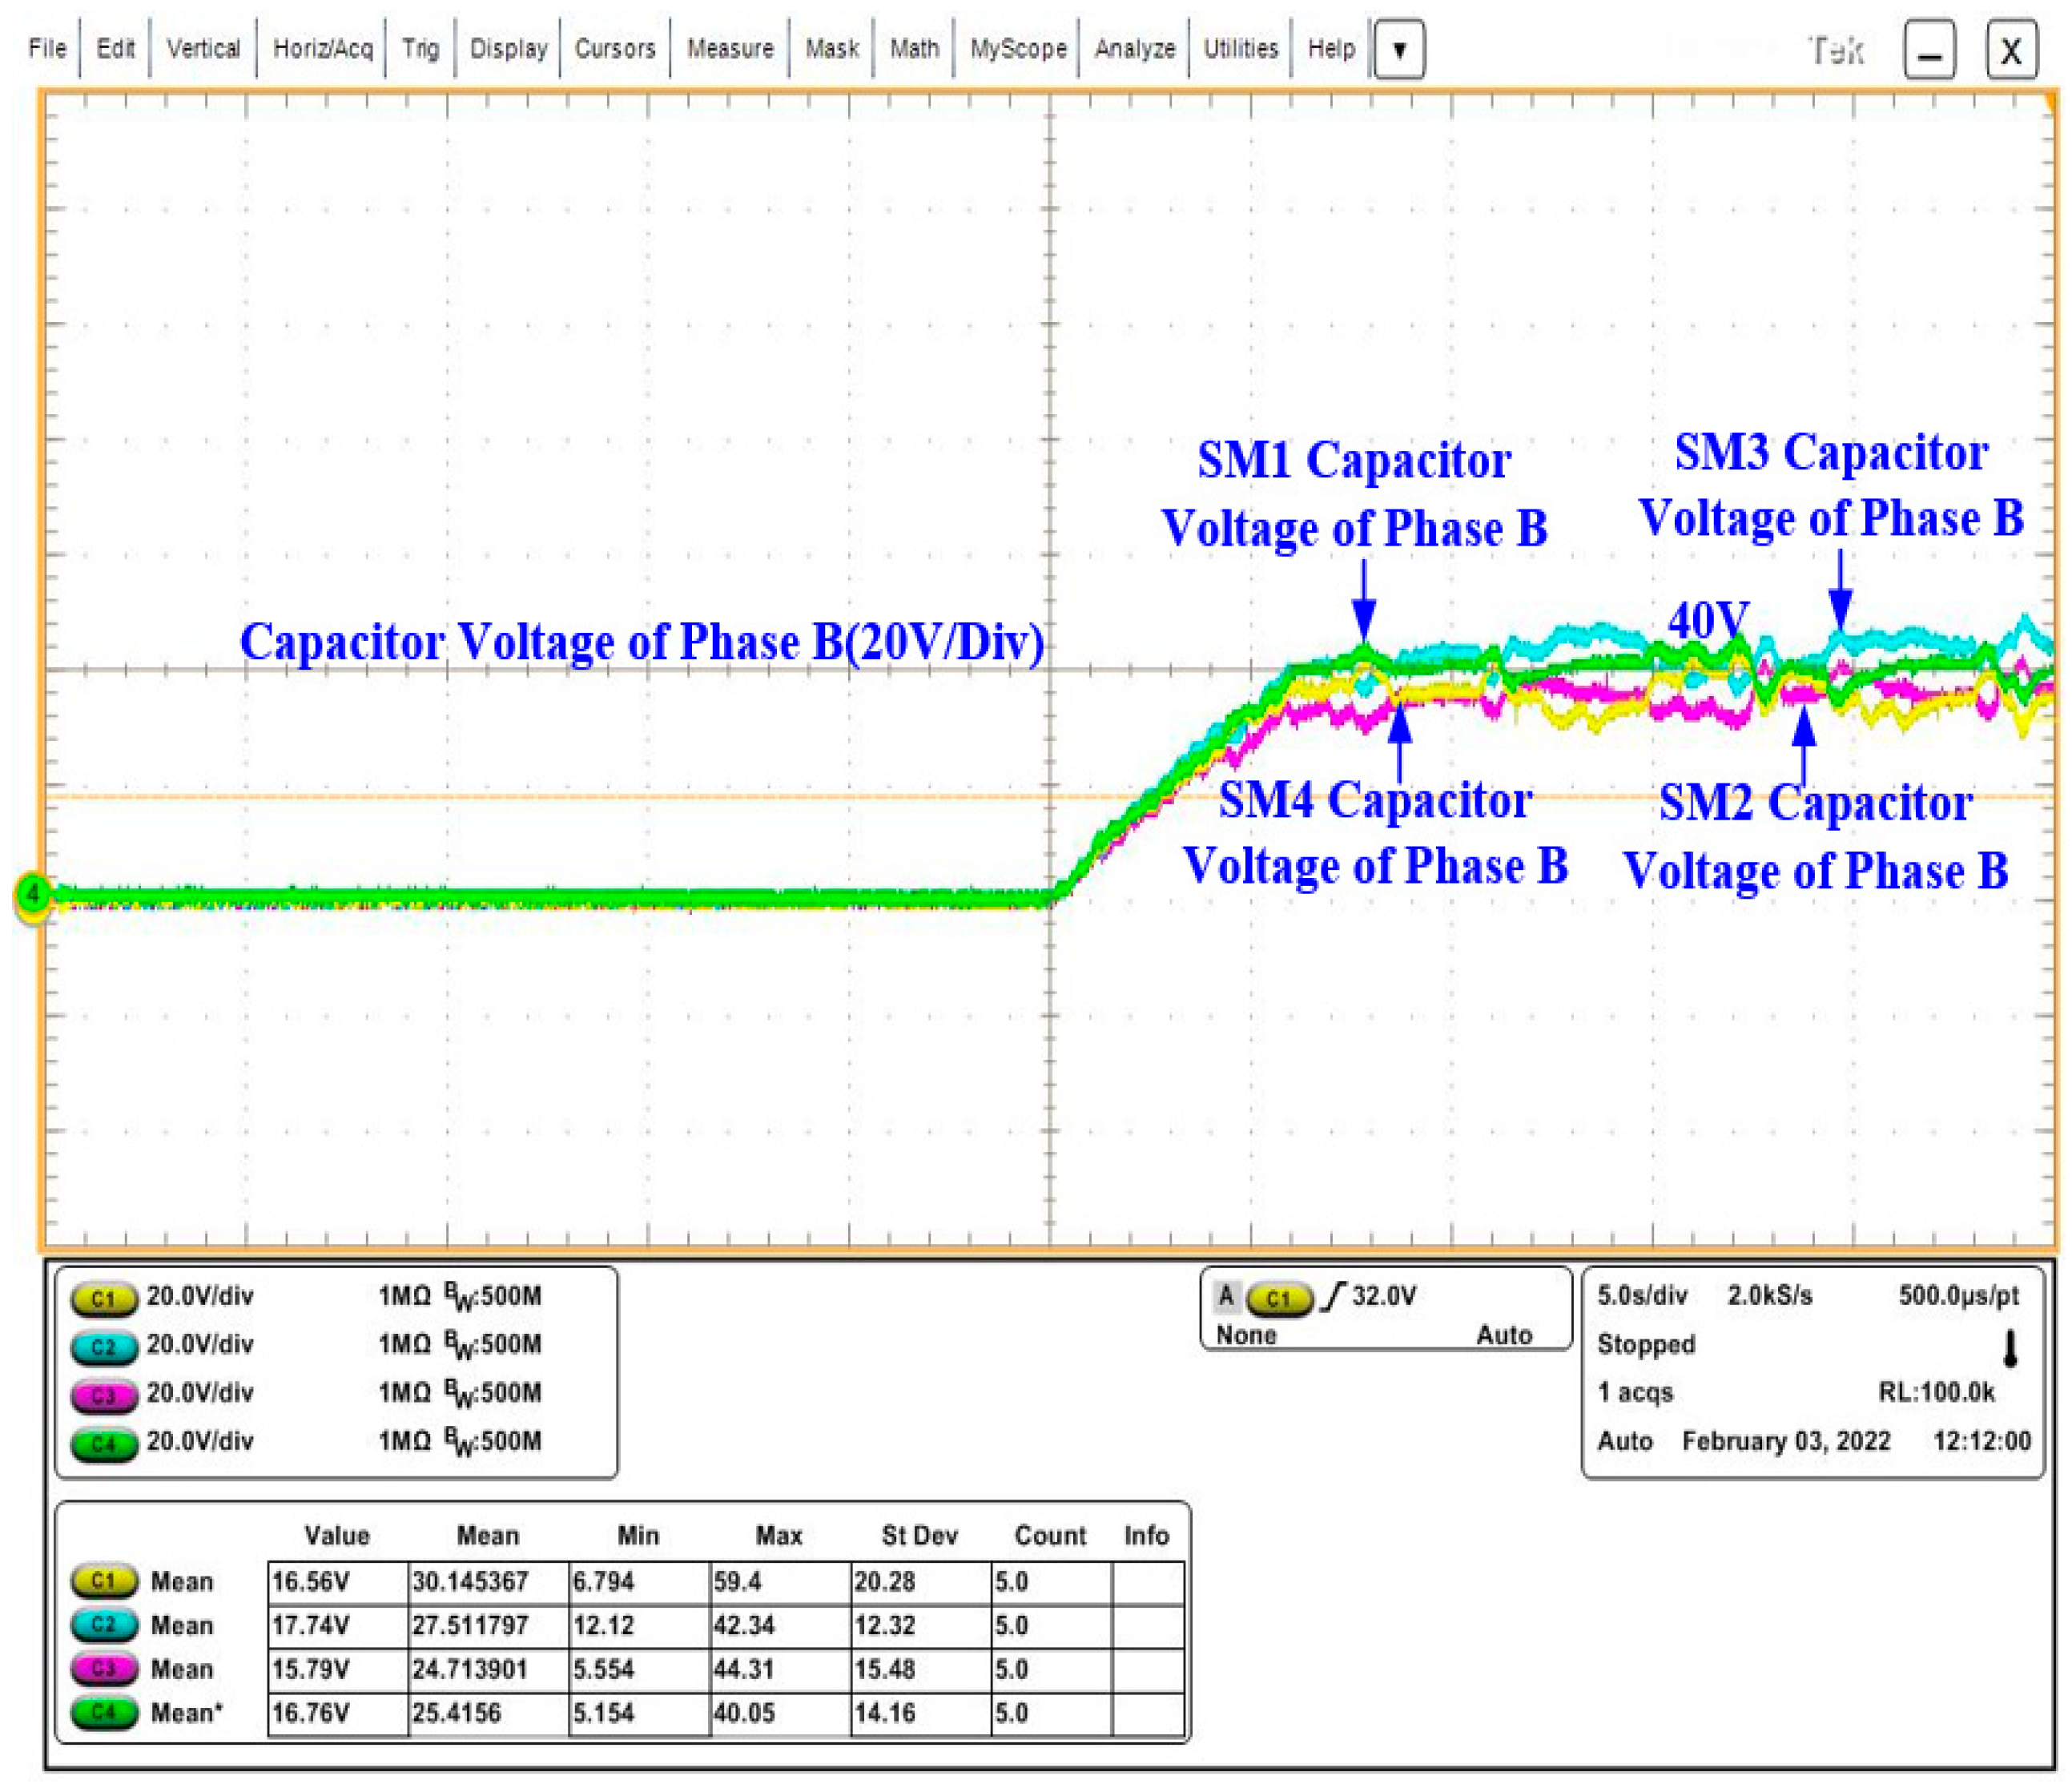Screen dimensions: 2072x1788
Task: Click the trigger level 32.0V readout
Action: click(1384, 1297)
